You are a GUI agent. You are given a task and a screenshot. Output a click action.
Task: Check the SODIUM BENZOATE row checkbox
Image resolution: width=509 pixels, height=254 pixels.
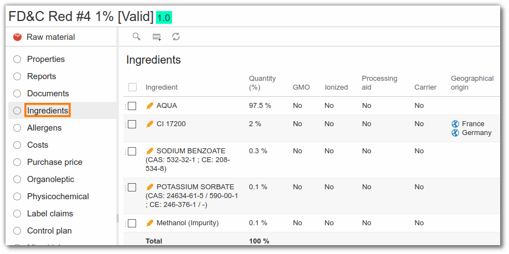click(132, 152)
